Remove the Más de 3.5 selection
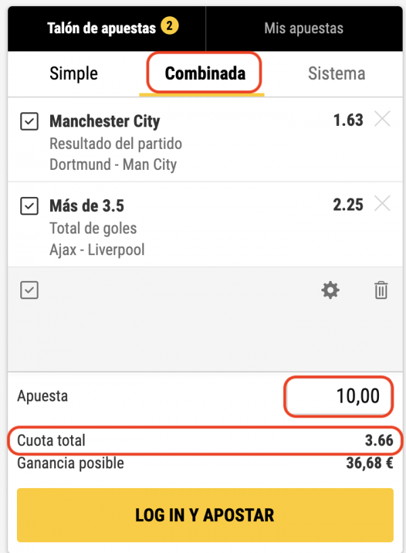Screen dimensions: 406x553 382,204
